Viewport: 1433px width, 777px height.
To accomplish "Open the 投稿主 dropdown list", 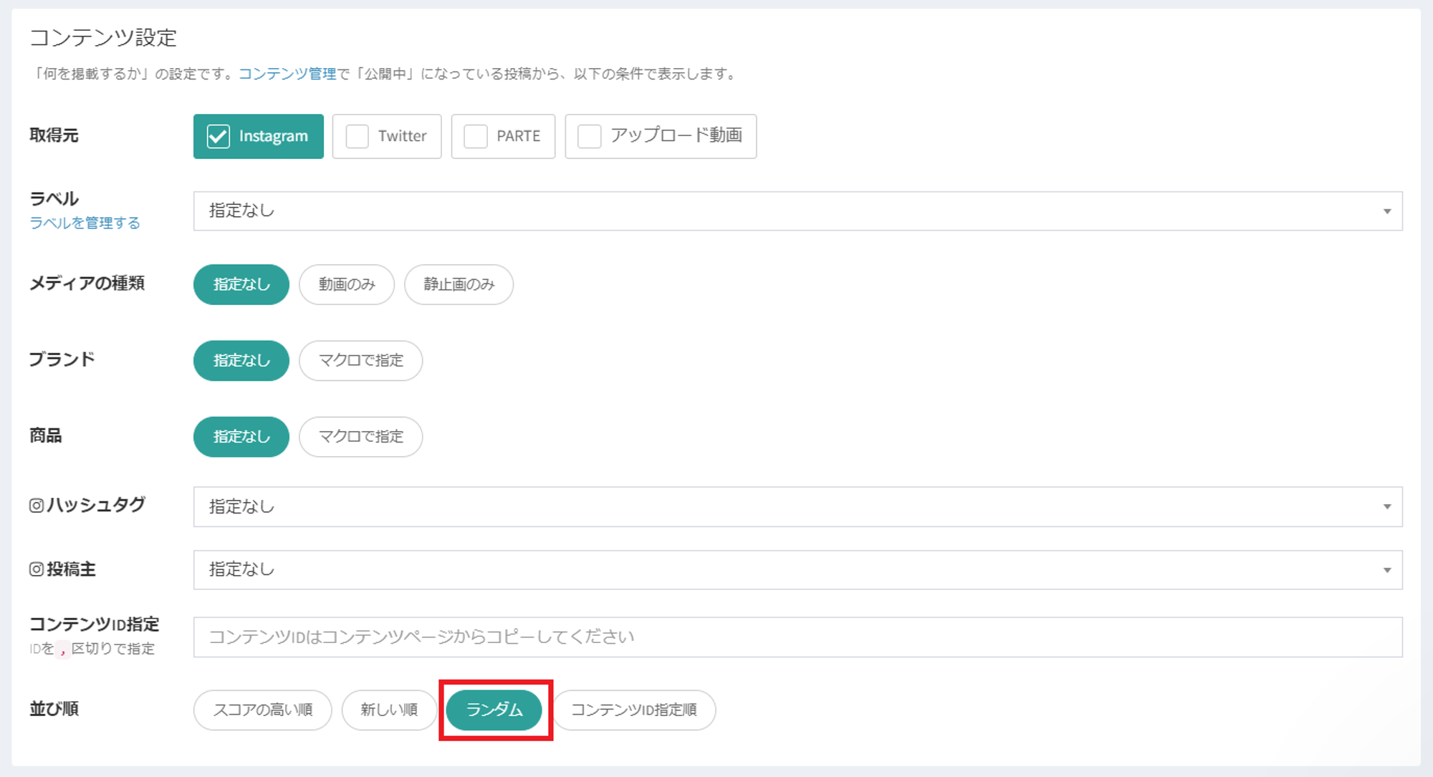I will (797, 570).
